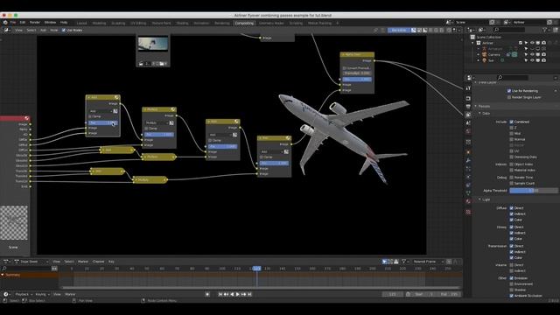Open the Edit menu

pos(23,23)
